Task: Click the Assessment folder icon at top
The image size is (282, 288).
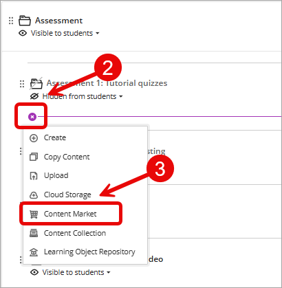Action: click(x=25, y=21)
